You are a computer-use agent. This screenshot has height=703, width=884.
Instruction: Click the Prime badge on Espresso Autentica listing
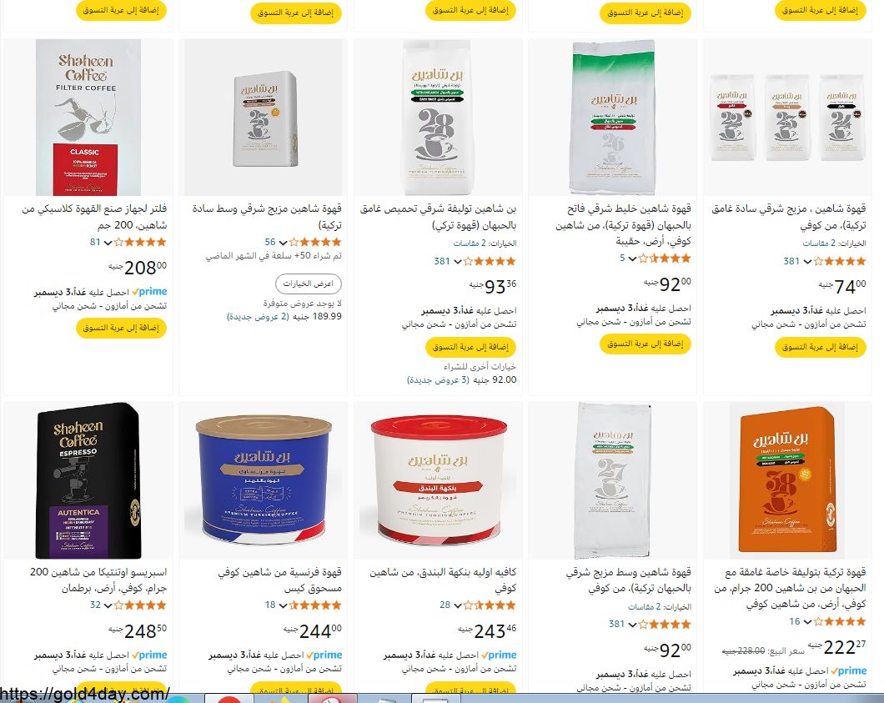[x=149, y=655]
